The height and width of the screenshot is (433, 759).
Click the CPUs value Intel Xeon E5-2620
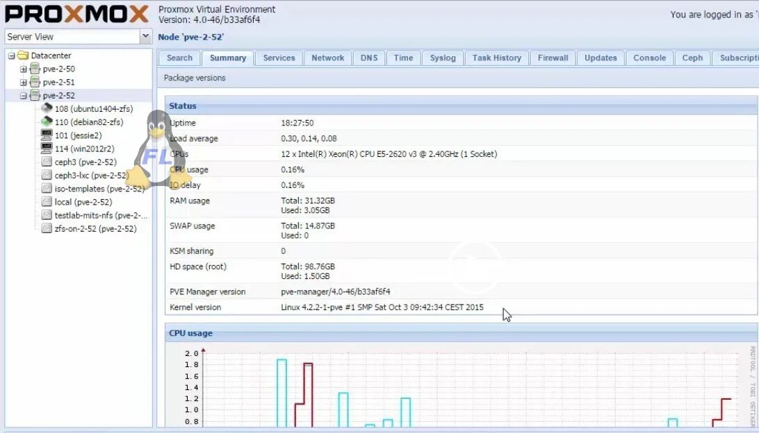click(x=389, y=154)
